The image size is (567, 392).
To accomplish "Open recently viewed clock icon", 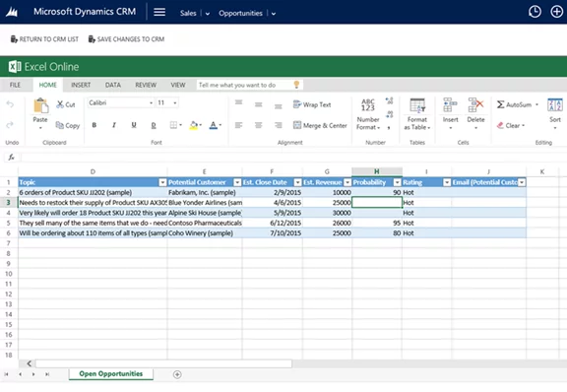I will click(x=535, y=12).
